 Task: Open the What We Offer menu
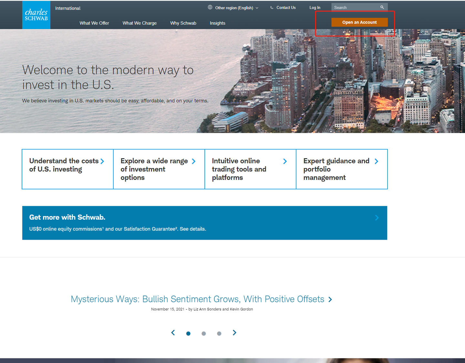point(94,23)
